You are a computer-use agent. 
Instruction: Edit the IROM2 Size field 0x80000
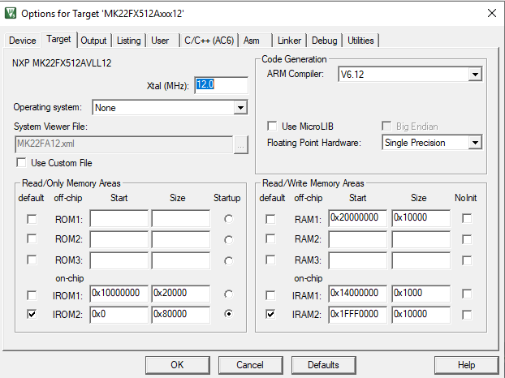point(181,314)
